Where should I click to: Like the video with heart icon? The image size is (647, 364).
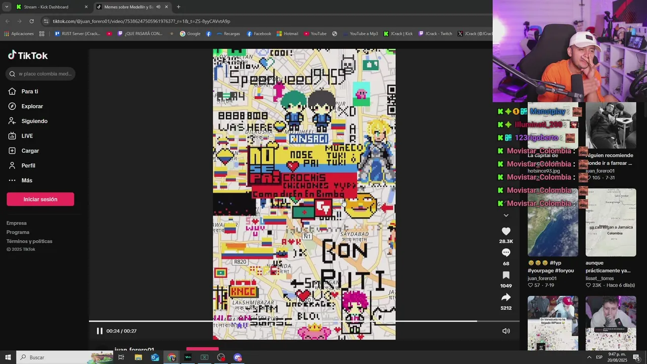tap(506, 232)
